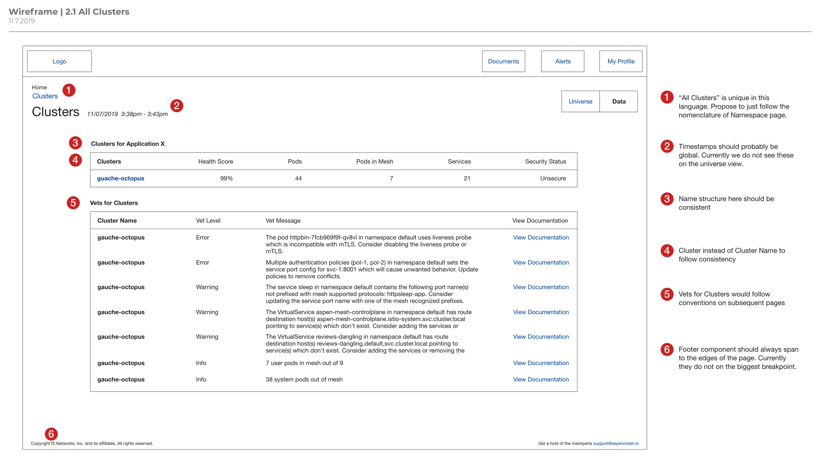The height and width of the screenshot is (466, 828).
Task: View Documentation for the authentication policies error
Action: (541, 262)
